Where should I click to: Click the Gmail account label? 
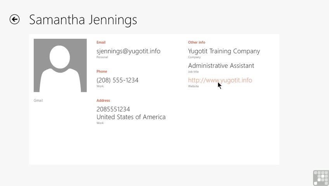tap(38, 101)
